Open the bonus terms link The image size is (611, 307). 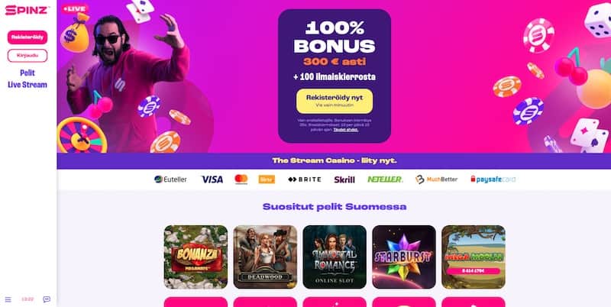point(346,130)
